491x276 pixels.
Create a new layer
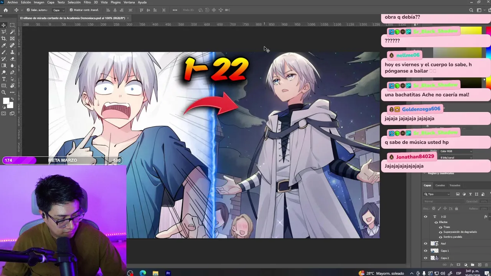click(x=479, y=265)
